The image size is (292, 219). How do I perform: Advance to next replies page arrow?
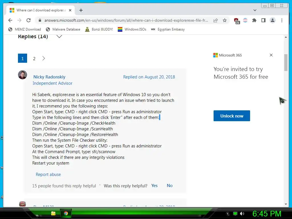44,58
